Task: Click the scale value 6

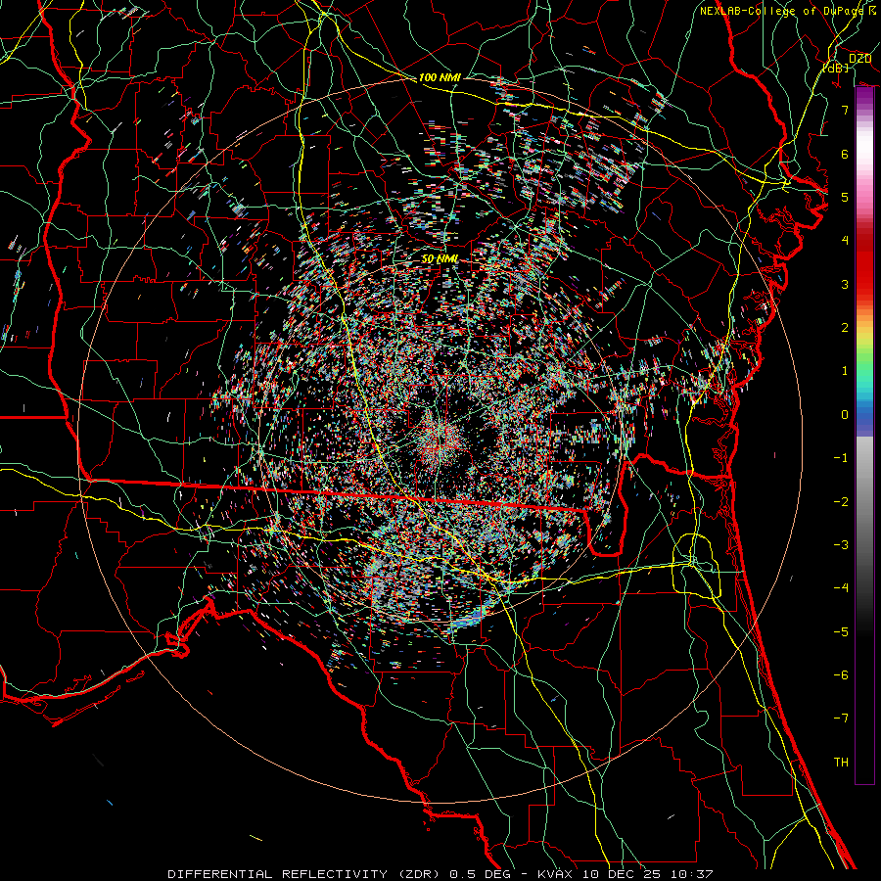Action: pyautogui.click(x=845, y=154)
